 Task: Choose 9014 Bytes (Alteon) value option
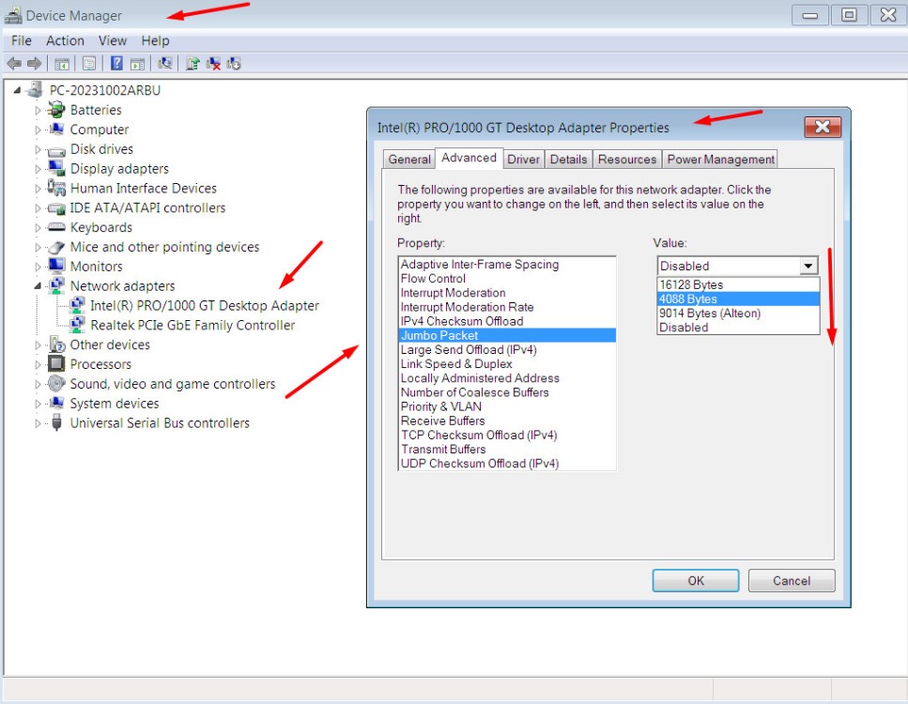click(738, 314)
